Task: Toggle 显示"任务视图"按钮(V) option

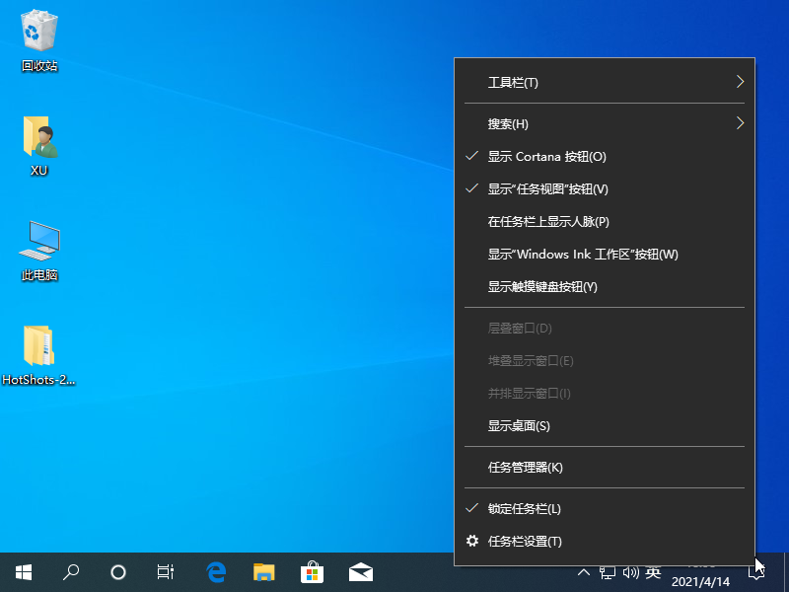Action: point(547,189)
